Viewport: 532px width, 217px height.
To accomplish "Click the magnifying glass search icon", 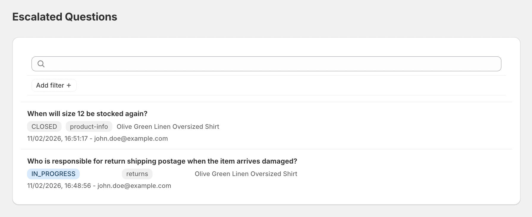I will pyautogui.click(x=41, y=64).
